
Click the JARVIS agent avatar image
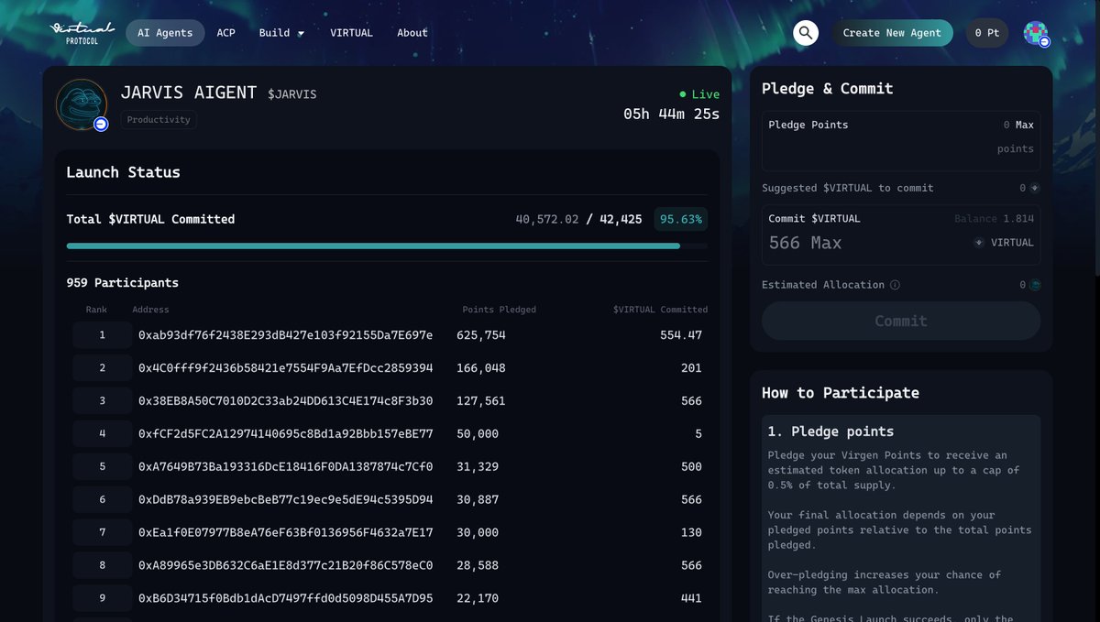(x=82, y=105)
